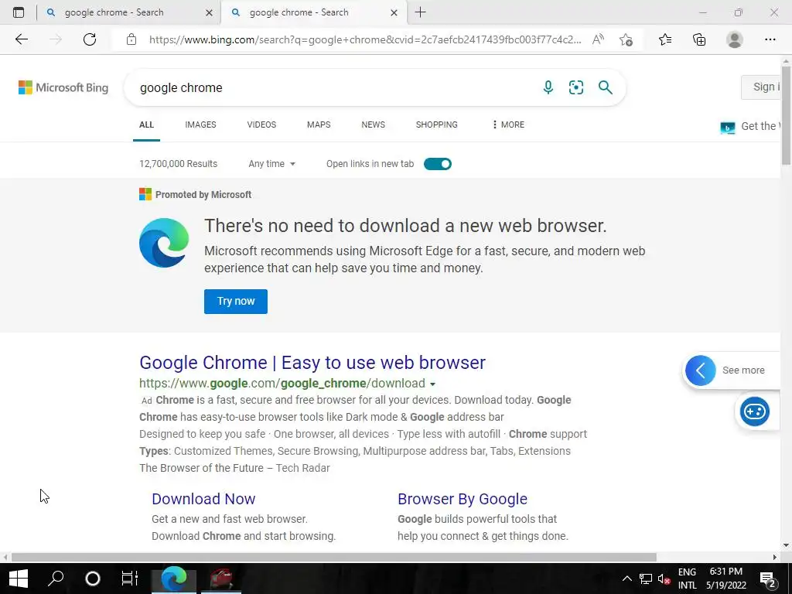792x594 pixels.
Task: Open the Favorites list icon
Action: click(665, 39)
